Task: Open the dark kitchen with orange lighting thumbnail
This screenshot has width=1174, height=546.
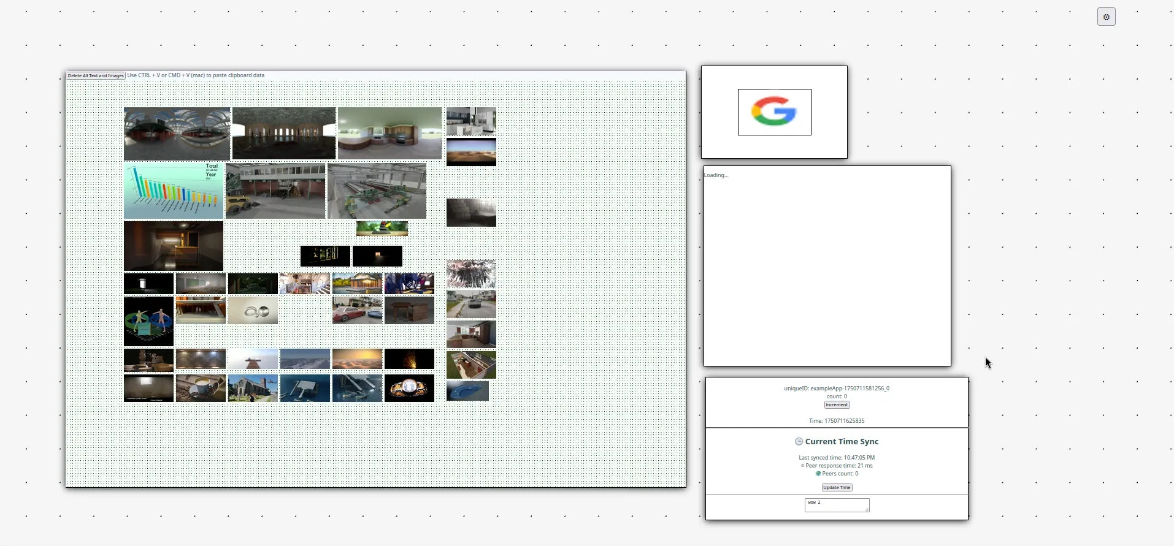Action: 174,246
